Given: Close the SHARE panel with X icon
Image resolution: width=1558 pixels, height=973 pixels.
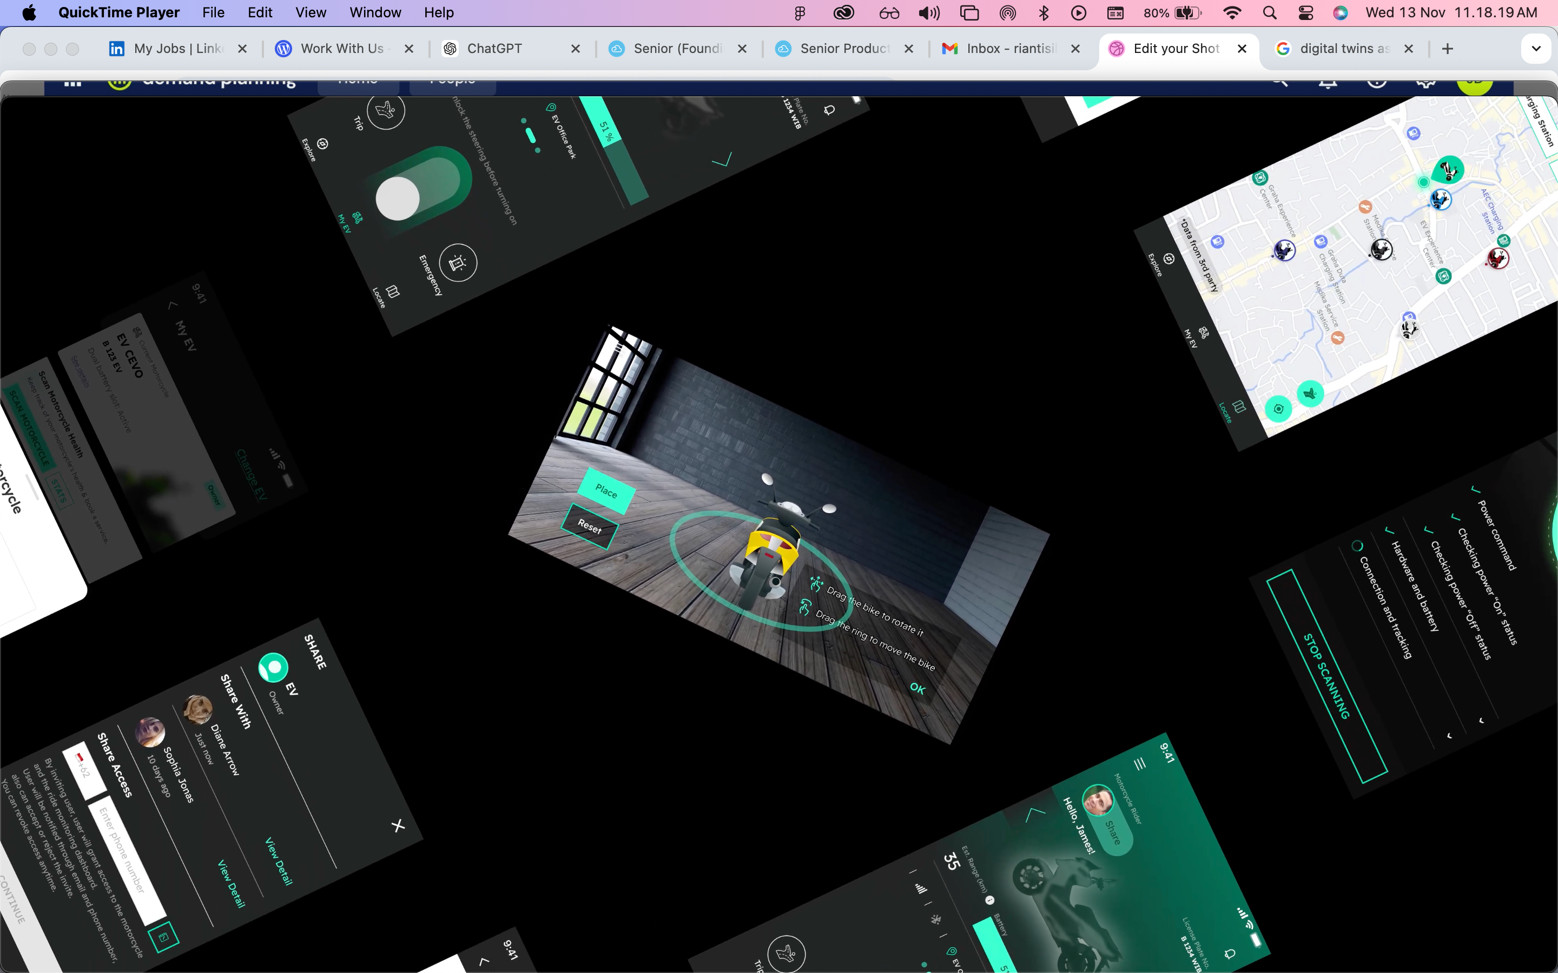Looking at the screenshot, I should click(x=399, y=825).
